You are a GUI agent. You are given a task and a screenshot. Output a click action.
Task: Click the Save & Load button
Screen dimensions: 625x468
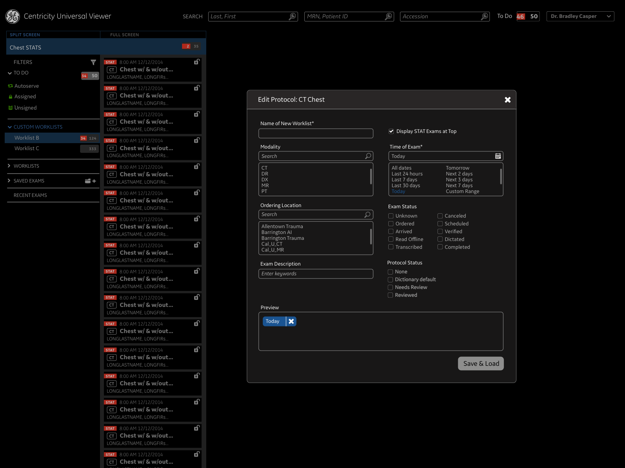point(481,363)
